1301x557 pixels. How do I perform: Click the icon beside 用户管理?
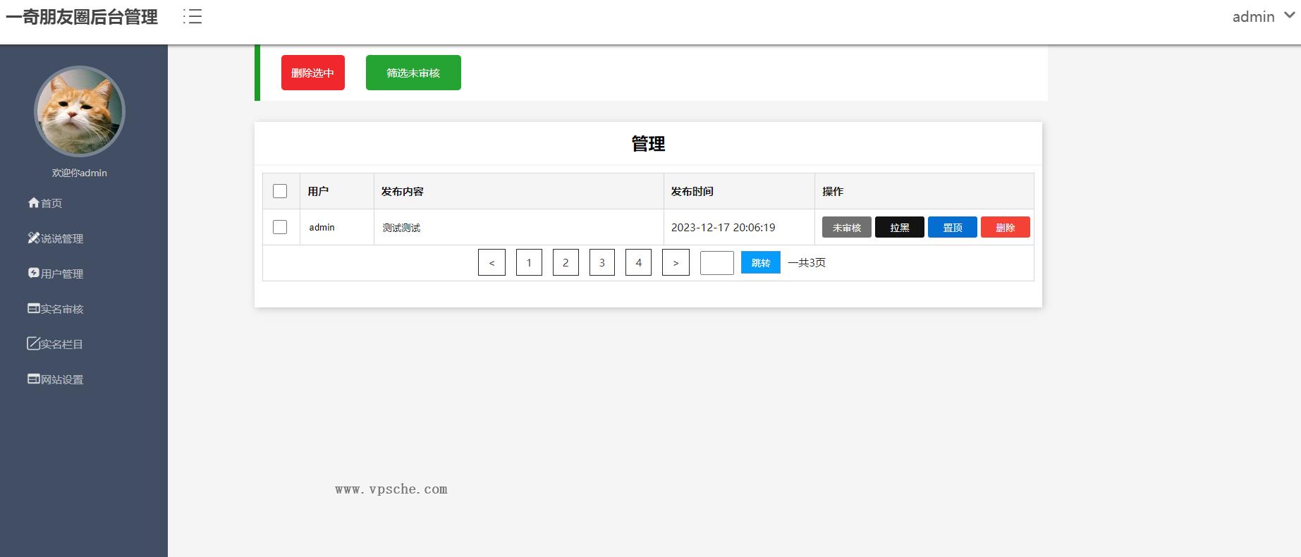coord(33,273)
